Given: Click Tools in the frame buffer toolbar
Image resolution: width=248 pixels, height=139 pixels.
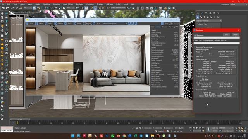Looking at the screenshot, I should tap(77, 24).
